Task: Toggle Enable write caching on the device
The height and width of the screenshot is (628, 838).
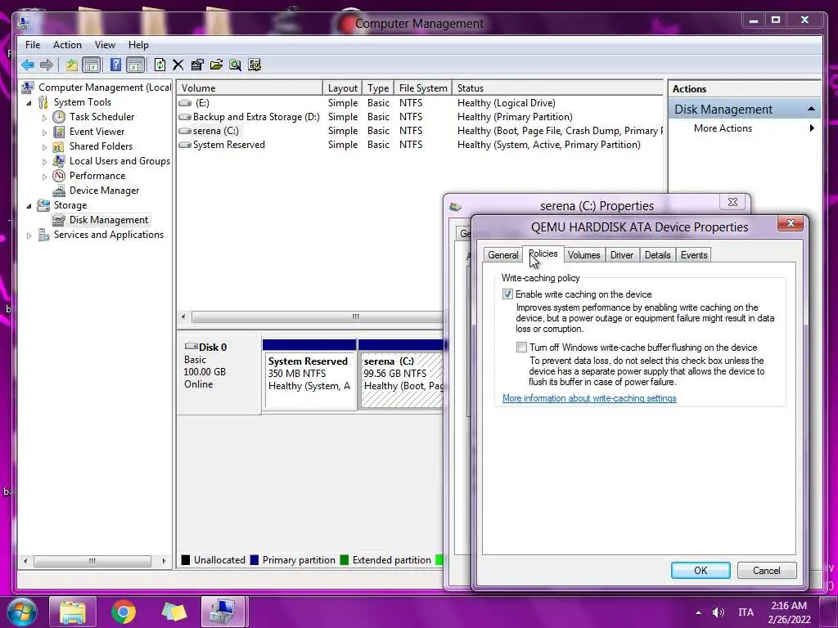Action: click(x=507, y=294)
